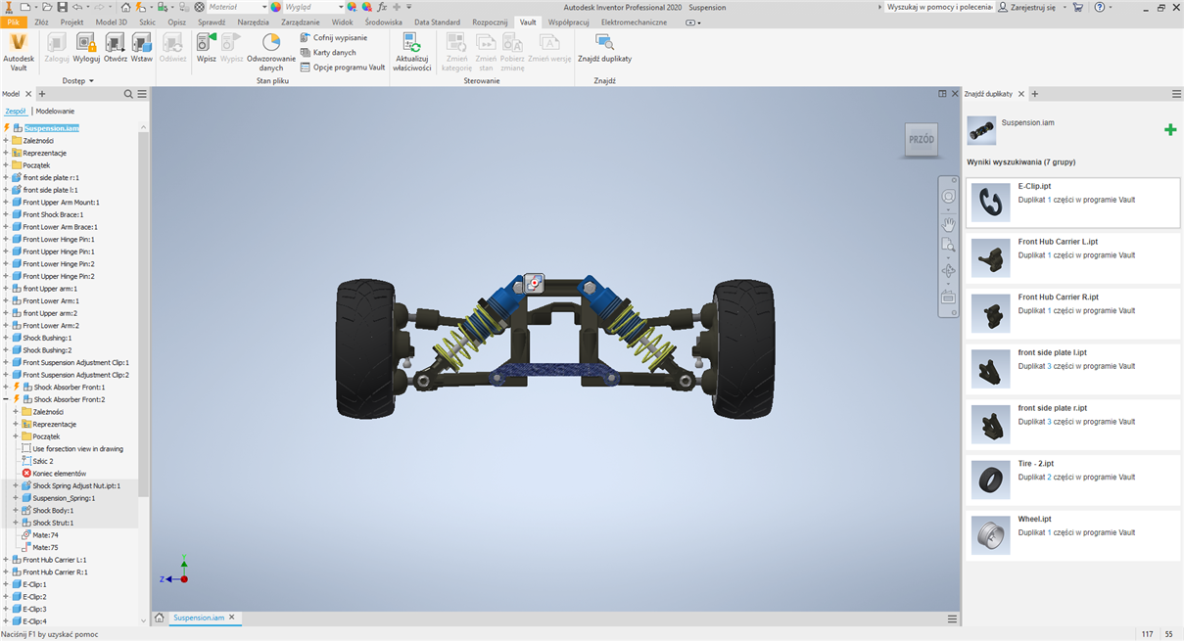Viewport: 1184px width, 641px height.
Task: Click the document home icon at bottom
Action: (x=160, y=618)
